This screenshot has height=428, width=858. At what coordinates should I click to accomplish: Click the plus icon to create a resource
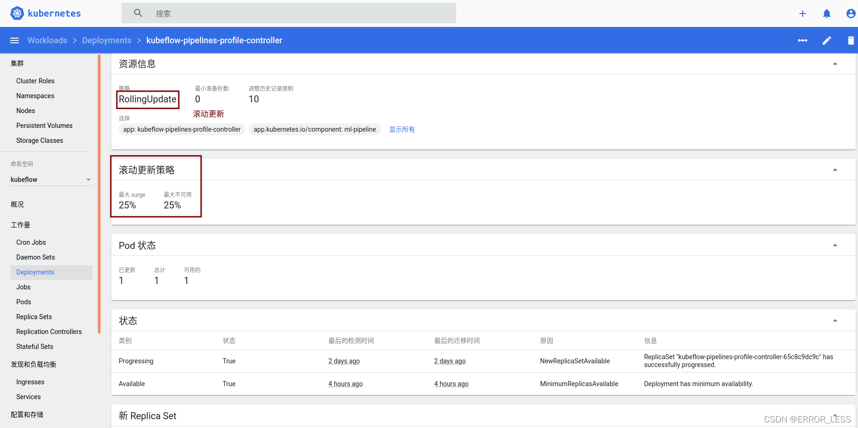pos(803,13)
